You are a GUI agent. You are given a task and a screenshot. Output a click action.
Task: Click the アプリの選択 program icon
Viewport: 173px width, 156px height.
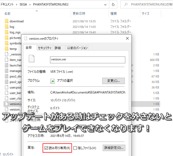(53, 81)
